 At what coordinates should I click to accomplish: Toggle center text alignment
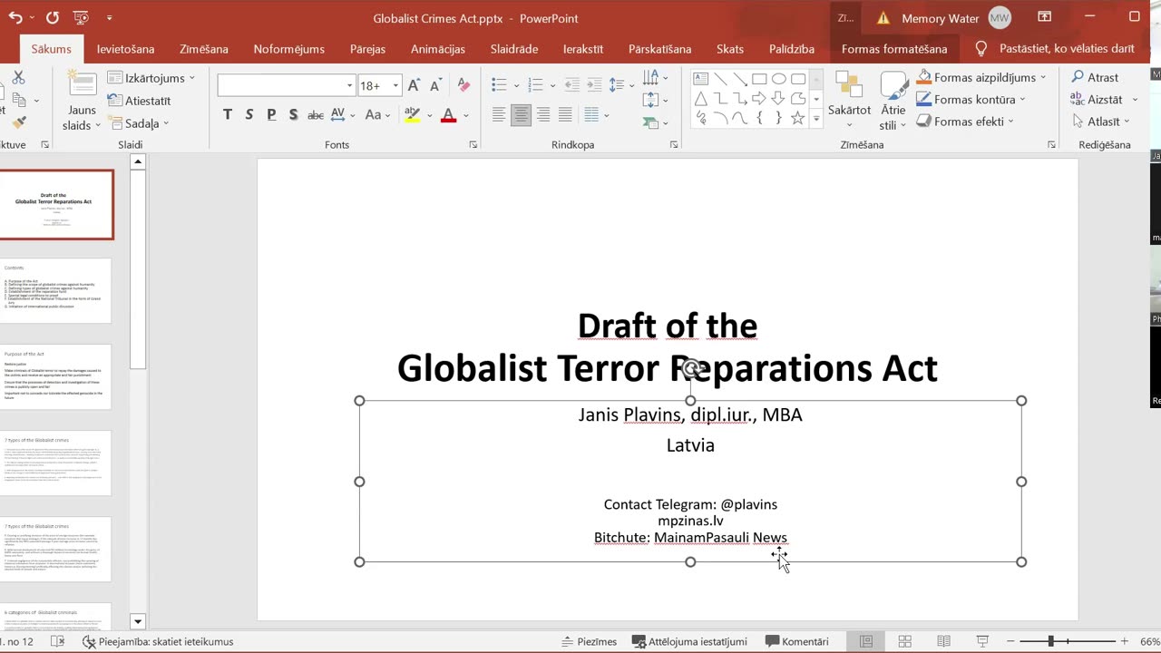521,115
